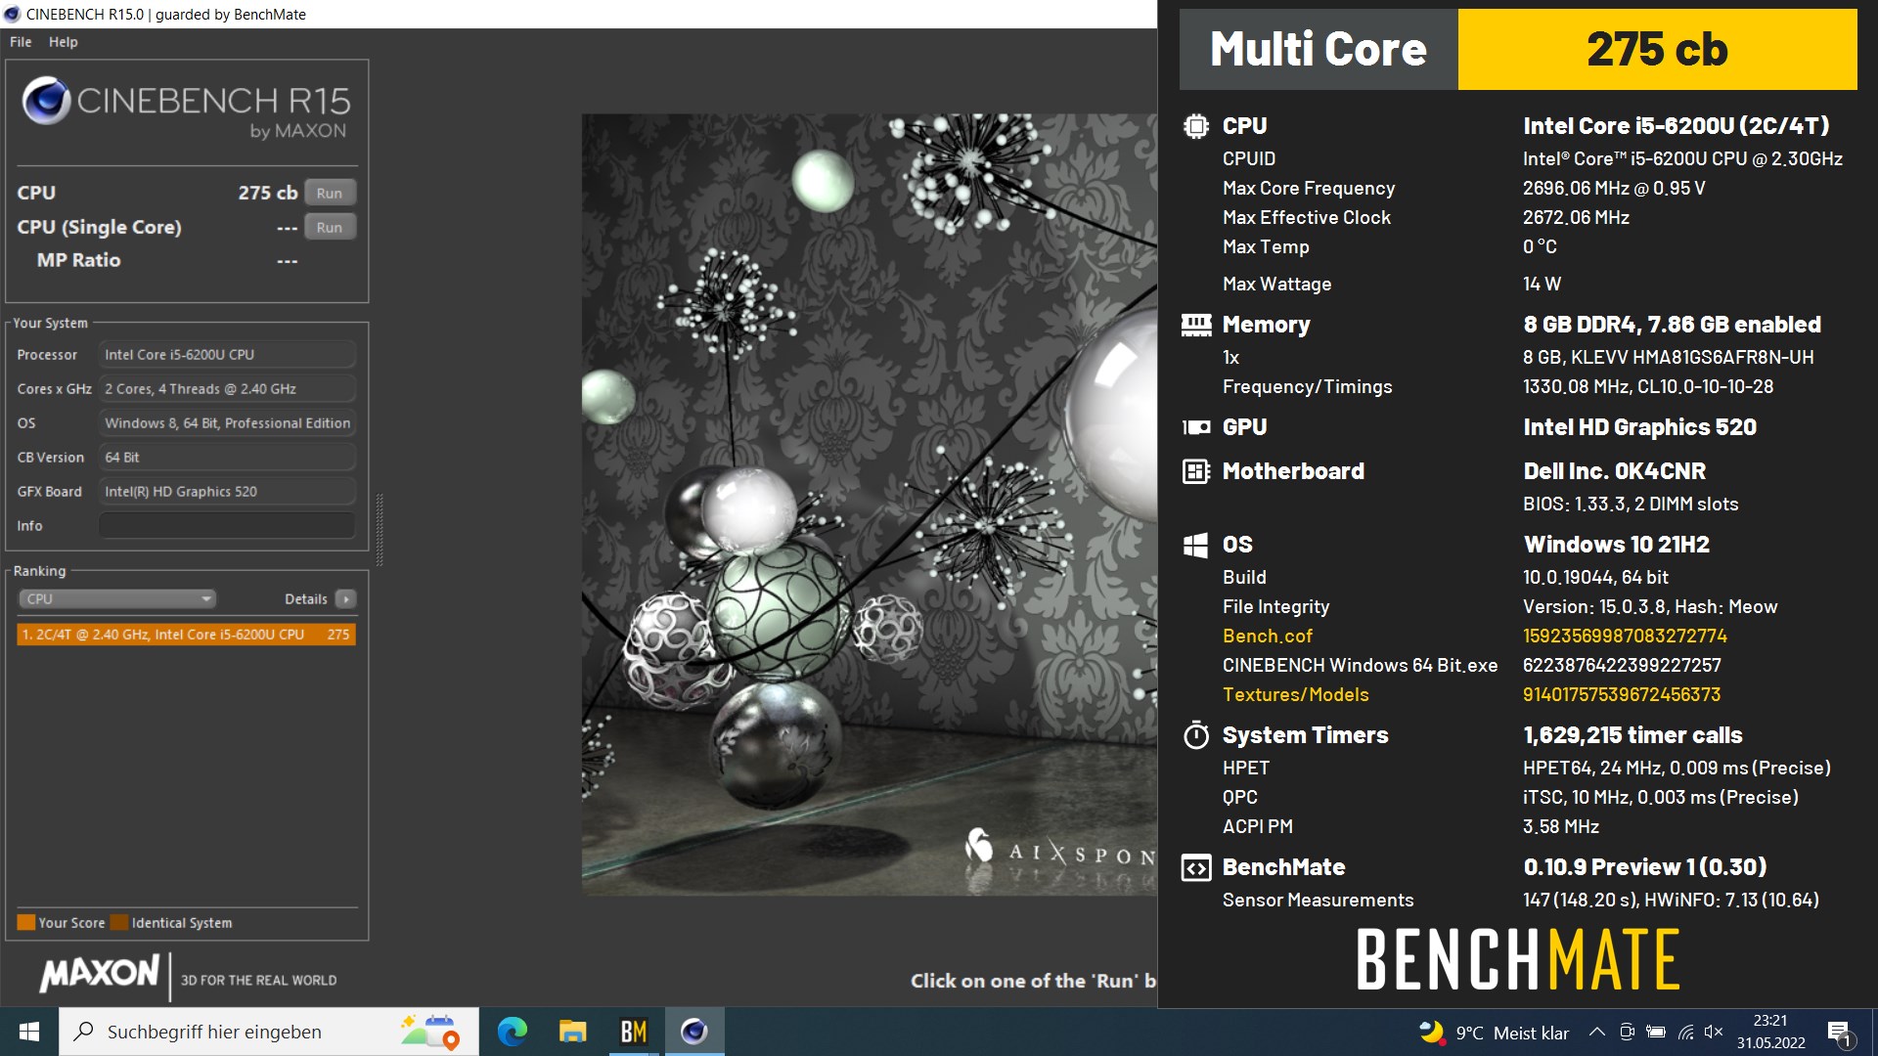Open the Windows Start menu
The height and width of the screenshot is (1056, 1878).
coord(29,1032)
